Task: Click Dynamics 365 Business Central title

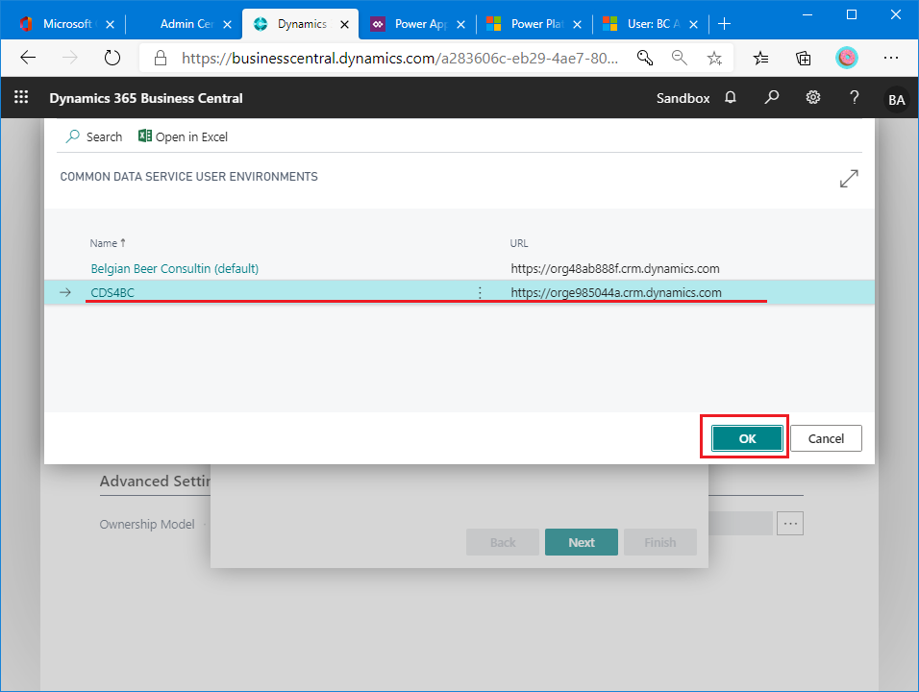Action: (146, 98)
